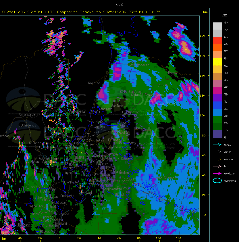Screen dimensions: 239x242
Task: Click the cyan current-storm ellipse legend icon
Action: (217, 180)
